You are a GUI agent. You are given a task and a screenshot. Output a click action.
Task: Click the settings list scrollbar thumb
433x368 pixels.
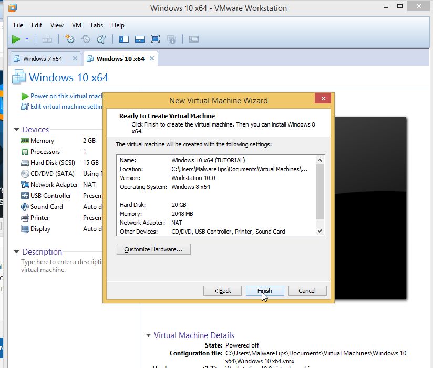[x=320, y=192]
